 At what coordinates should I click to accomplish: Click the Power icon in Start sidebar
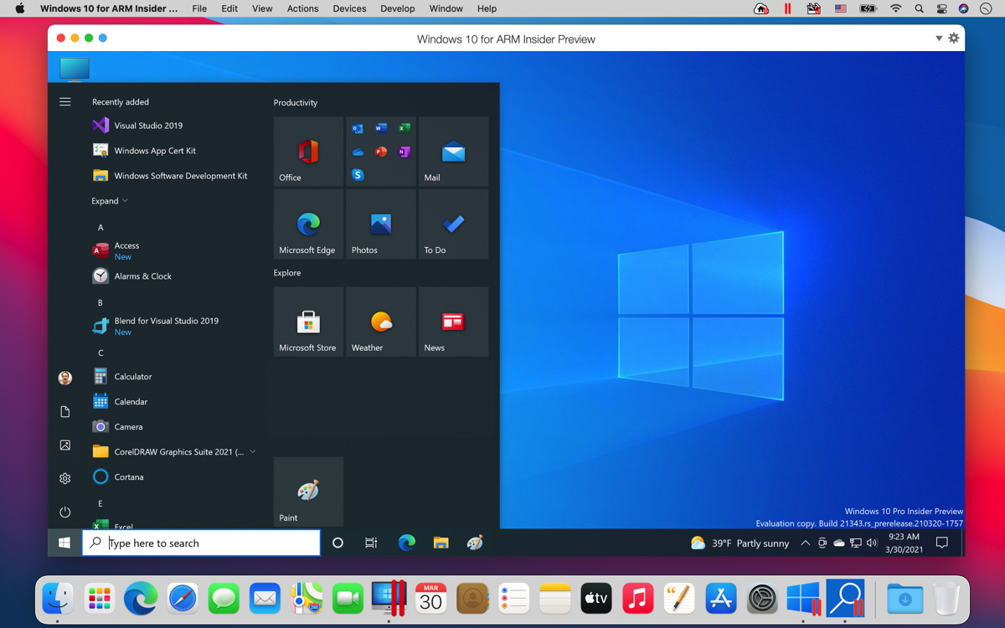tap(65, 512)
